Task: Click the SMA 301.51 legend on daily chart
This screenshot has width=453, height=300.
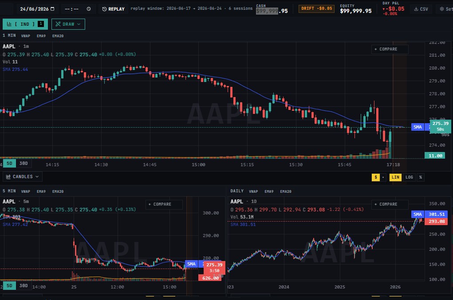Action: point(243,224)
